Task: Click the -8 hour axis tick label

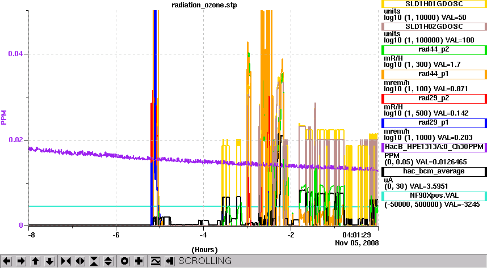Action: [31, 235]
